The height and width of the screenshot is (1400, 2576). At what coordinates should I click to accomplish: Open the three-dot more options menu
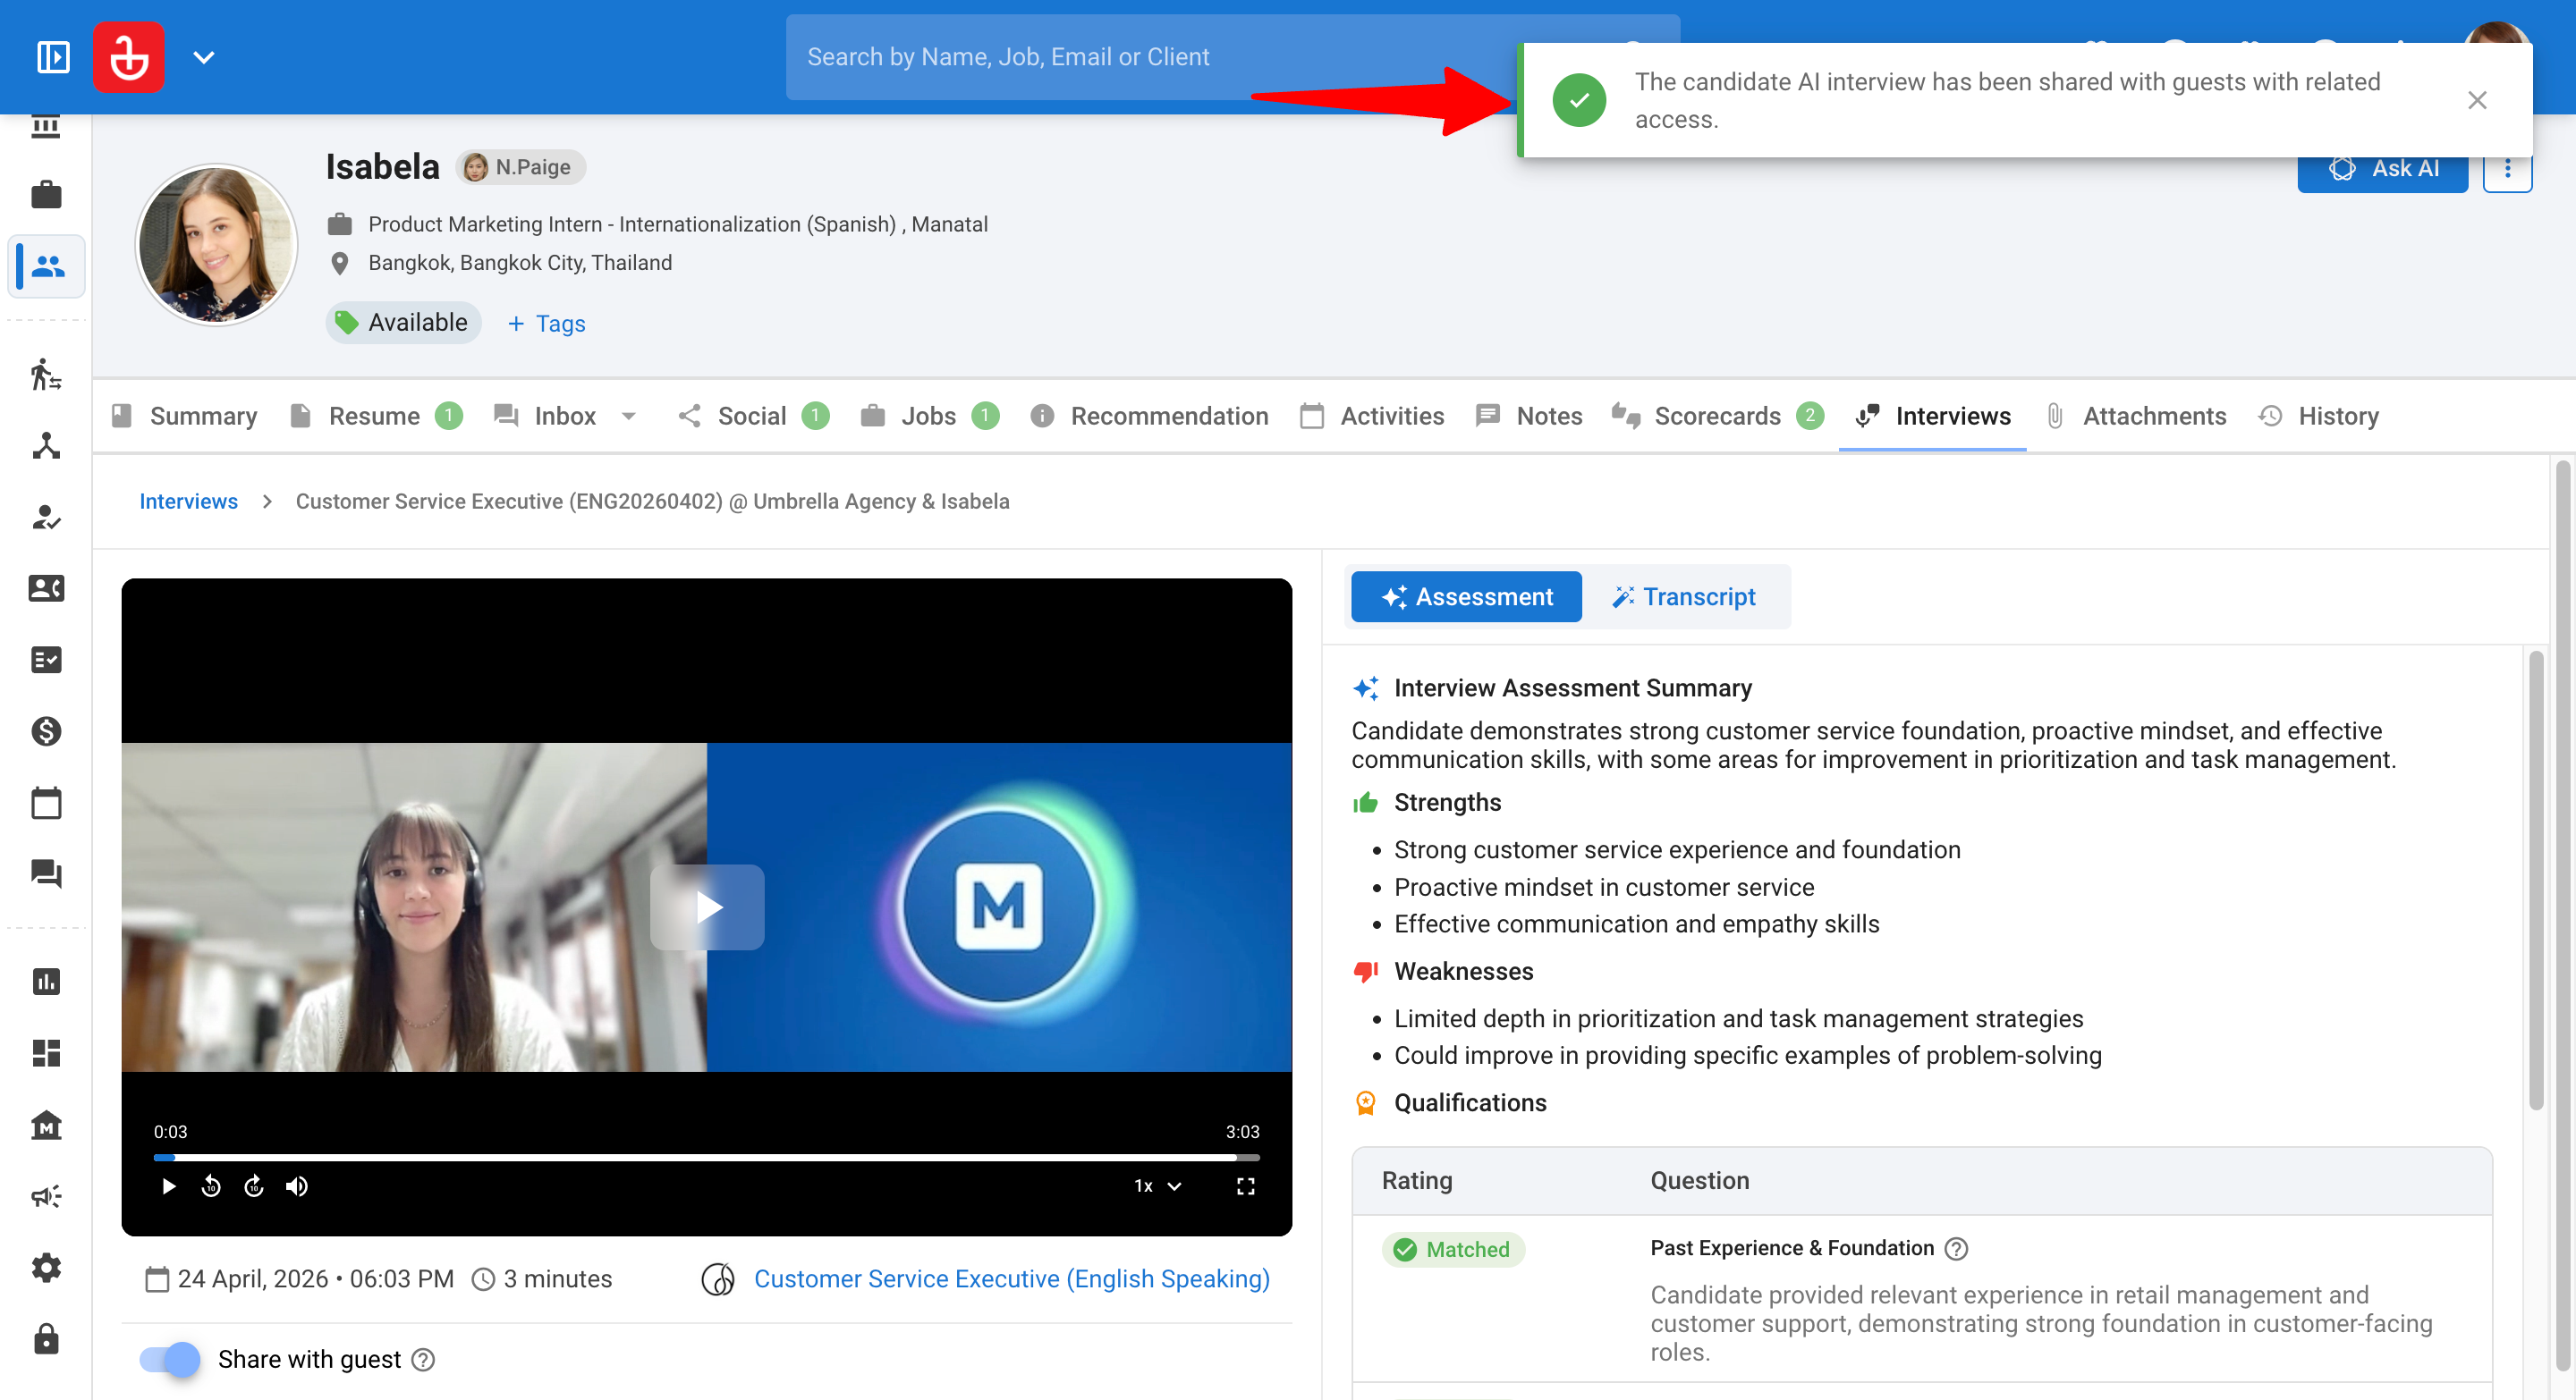click(2507, 170)
